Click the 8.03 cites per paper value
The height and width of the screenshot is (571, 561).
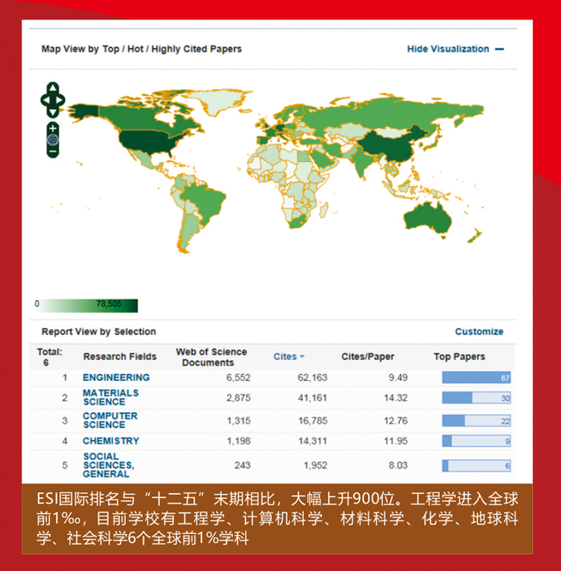(x=398, y=465)
